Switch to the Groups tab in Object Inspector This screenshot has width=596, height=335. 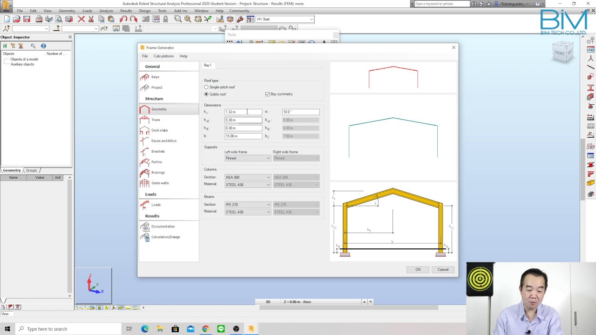(31, 170)
